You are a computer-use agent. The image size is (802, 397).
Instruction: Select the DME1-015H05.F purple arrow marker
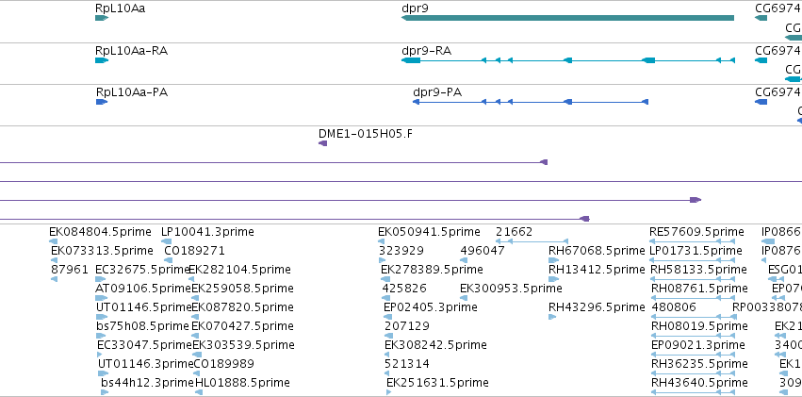[x=322, y=143]
